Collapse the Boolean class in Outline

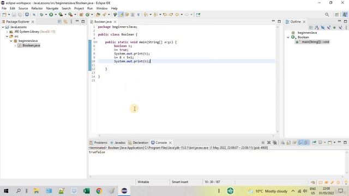(x=288, y=38)
